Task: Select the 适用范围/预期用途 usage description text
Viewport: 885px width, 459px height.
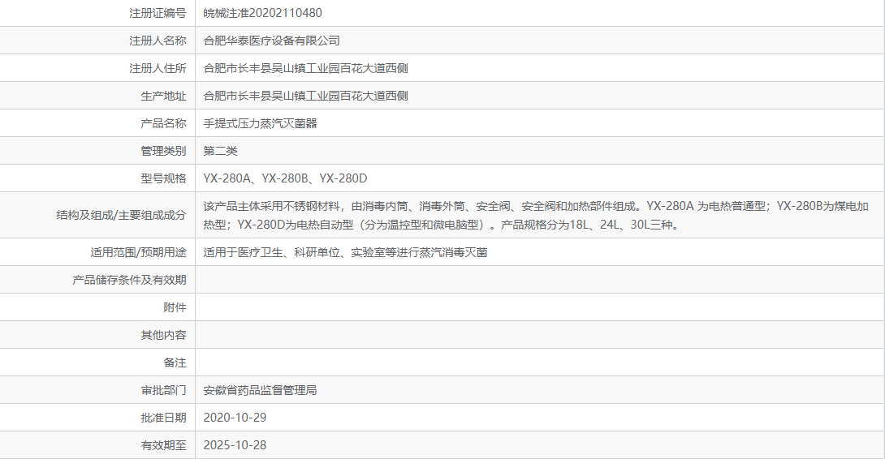Action: (x=345, y=252)
